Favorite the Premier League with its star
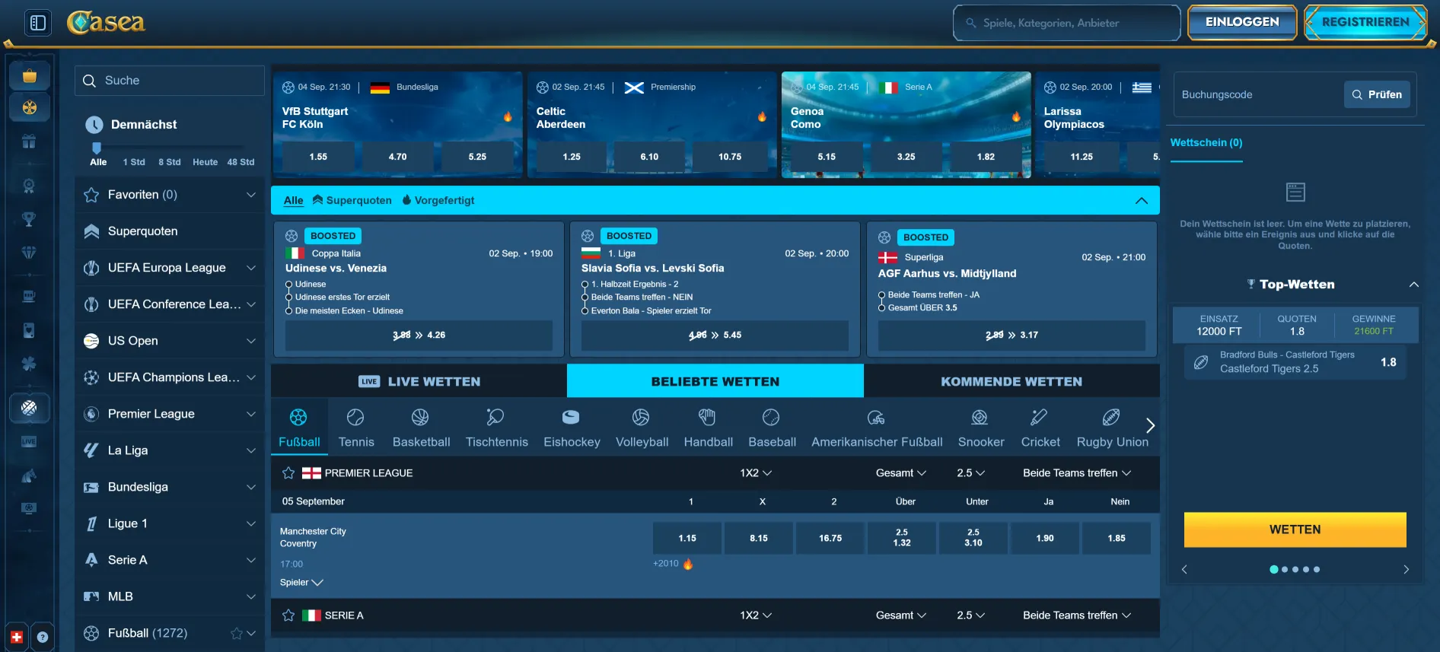This screenshot has height=652, width=1440. pyautogui.click(x=288, y=473)
